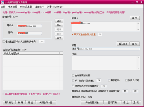Click the IP switch count field
The image size is (144, 107).
(104, 86)
